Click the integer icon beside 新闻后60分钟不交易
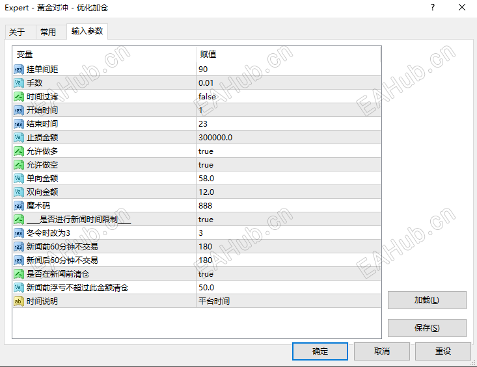Screen dimensions: 477x367 coord(19,260)
